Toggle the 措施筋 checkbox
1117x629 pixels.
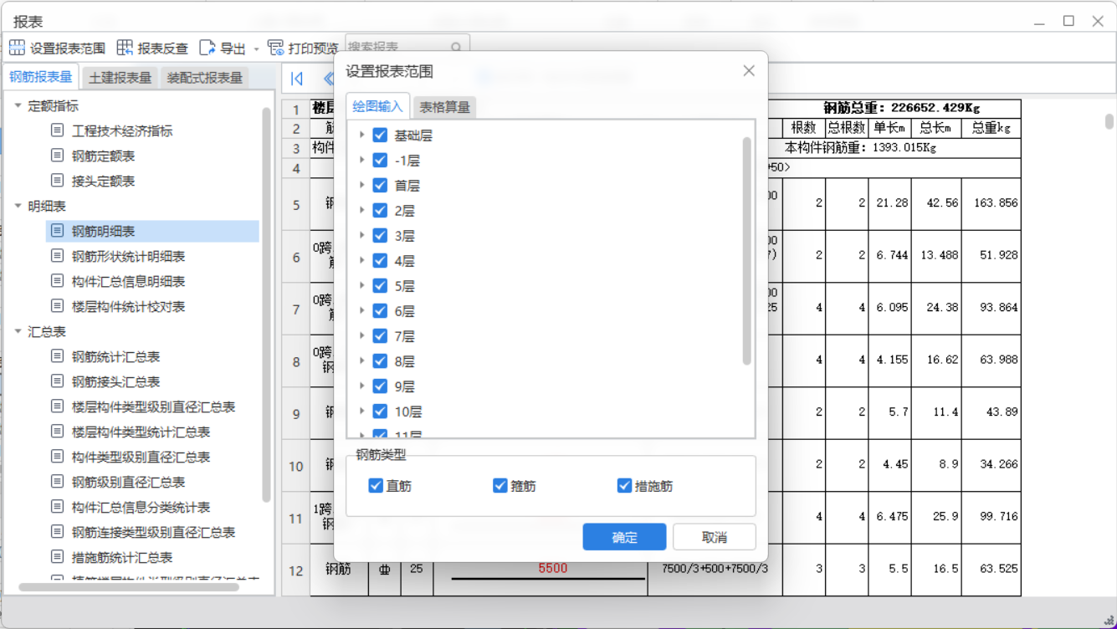coord(624,485)
